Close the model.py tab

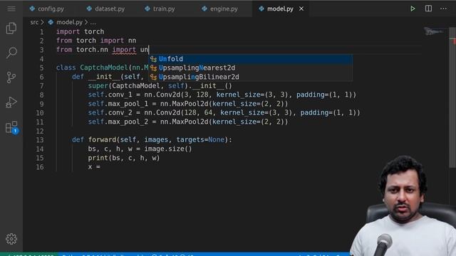[301, 9]
